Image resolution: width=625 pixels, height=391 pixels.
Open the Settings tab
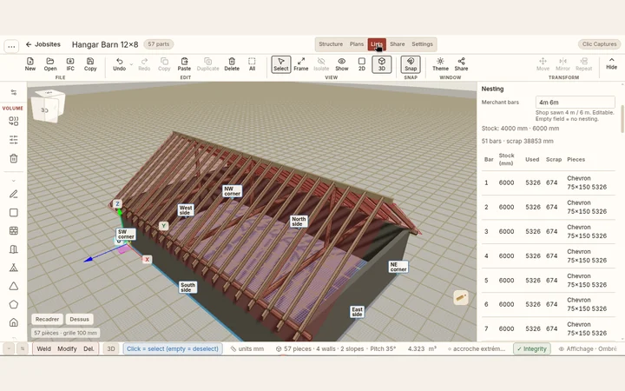[422, 44]
